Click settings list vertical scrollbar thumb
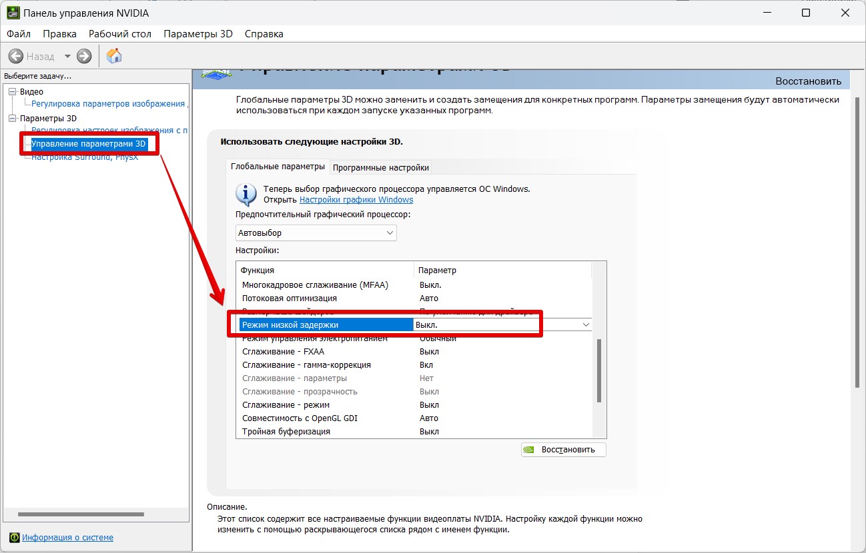 (x=599, y=370)
